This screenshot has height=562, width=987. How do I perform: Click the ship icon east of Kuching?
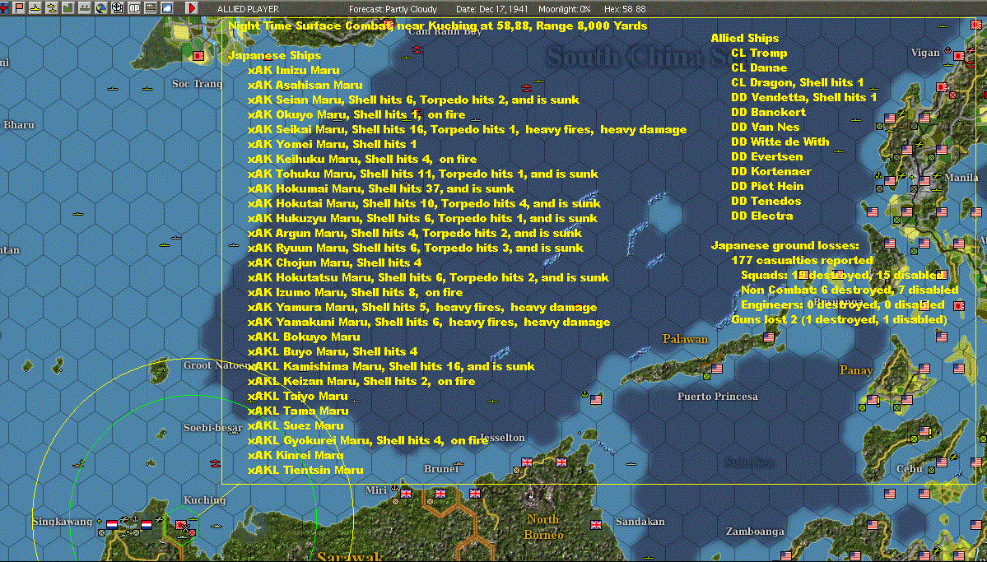217,525
